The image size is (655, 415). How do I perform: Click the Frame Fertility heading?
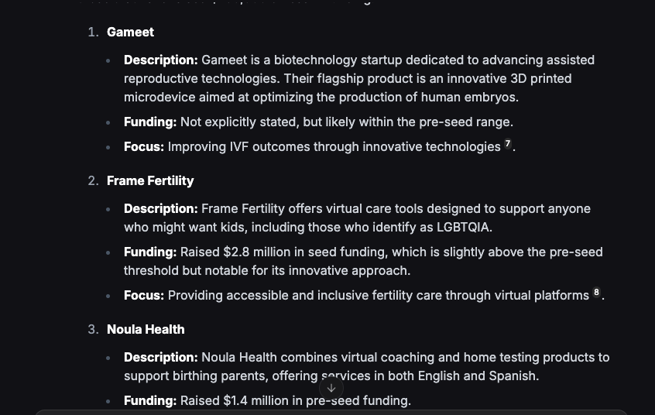coord(150,180)
